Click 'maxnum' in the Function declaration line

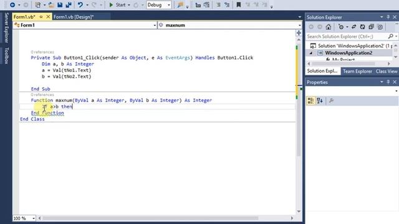click(x=64, y=101)
